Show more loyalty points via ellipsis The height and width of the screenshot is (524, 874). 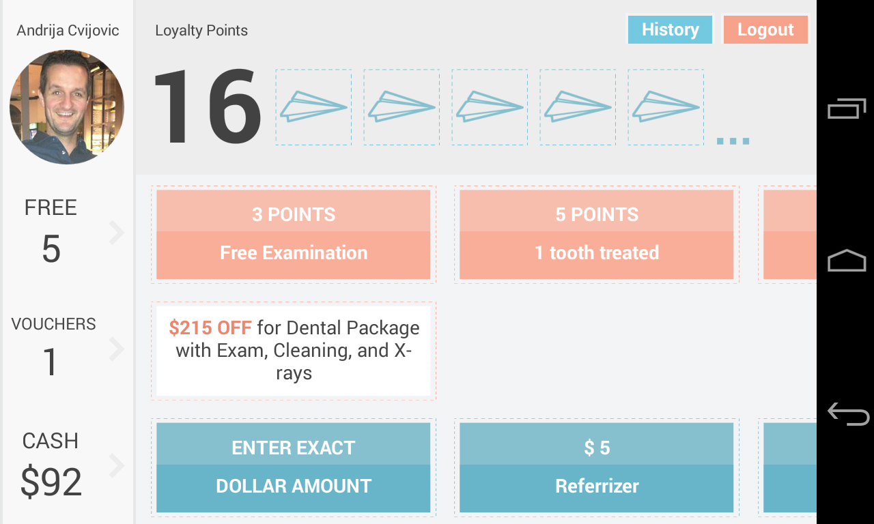tap(733, 141)
